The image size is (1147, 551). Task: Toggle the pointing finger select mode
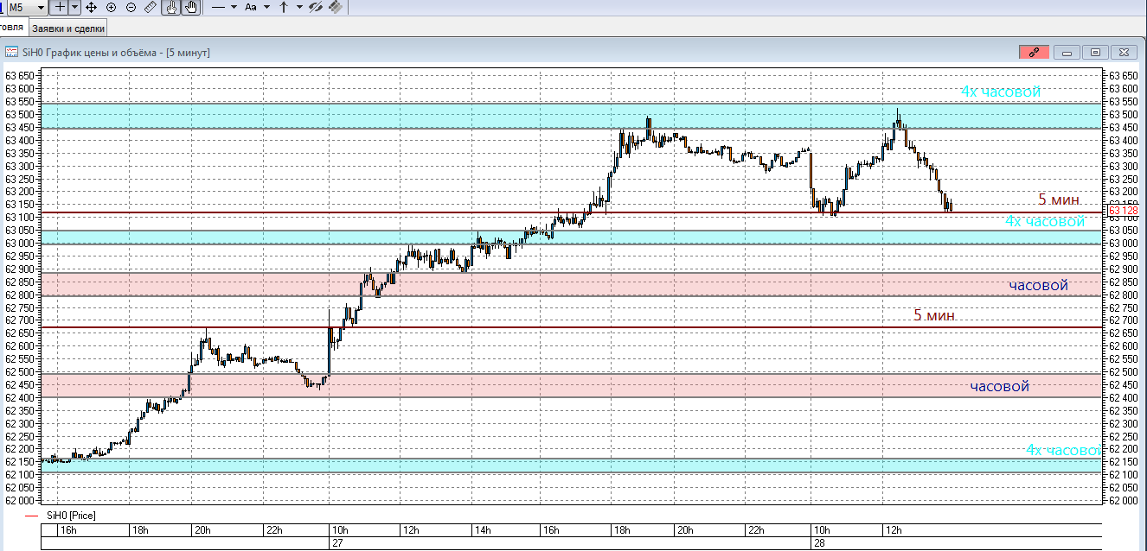pyautogui.click(x=171, y=7)
